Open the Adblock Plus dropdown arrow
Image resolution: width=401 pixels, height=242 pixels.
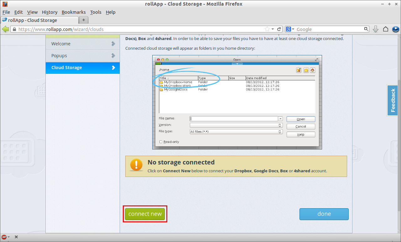[x=8, y=237]
